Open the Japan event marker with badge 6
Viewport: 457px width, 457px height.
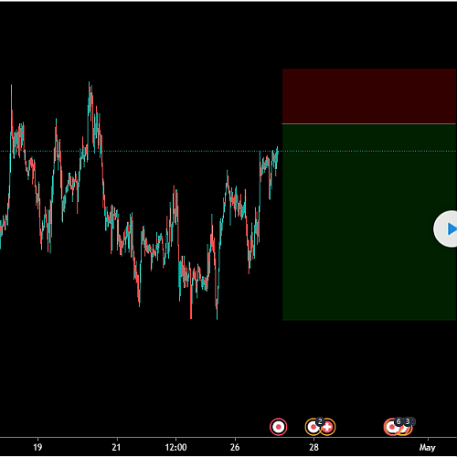(x=391, y=427)
